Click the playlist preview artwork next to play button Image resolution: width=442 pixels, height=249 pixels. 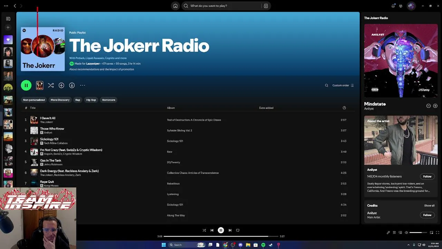point(40,85)
